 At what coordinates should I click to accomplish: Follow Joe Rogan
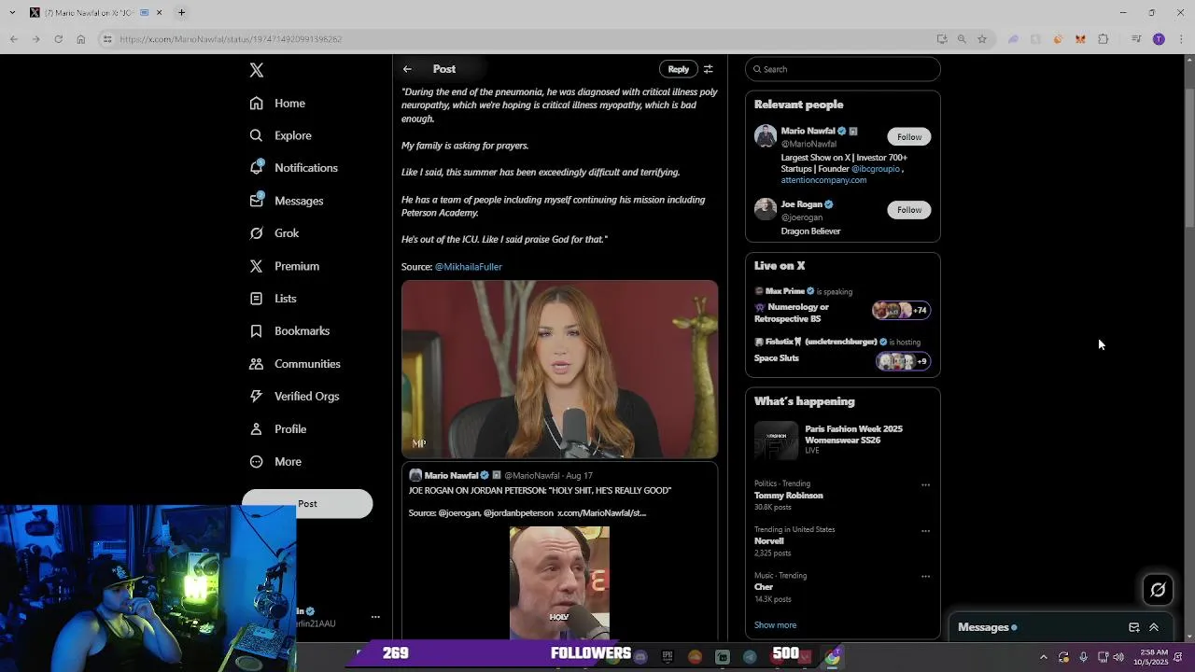coord(909,210)
